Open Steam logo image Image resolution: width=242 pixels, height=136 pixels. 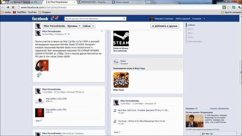[121, 39]
